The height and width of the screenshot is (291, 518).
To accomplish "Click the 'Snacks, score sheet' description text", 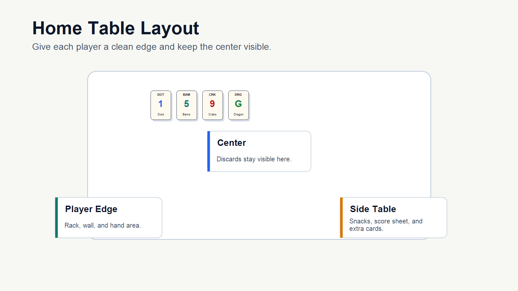I will (x=386, y=225).
